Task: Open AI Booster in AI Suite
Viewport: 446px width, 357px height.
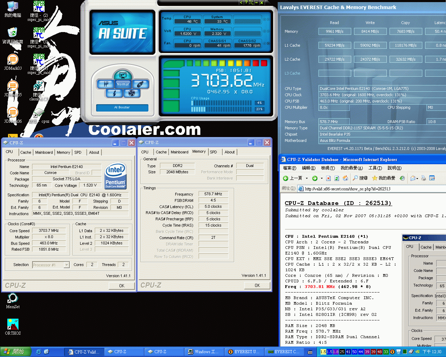Action: tap(122, 107)
